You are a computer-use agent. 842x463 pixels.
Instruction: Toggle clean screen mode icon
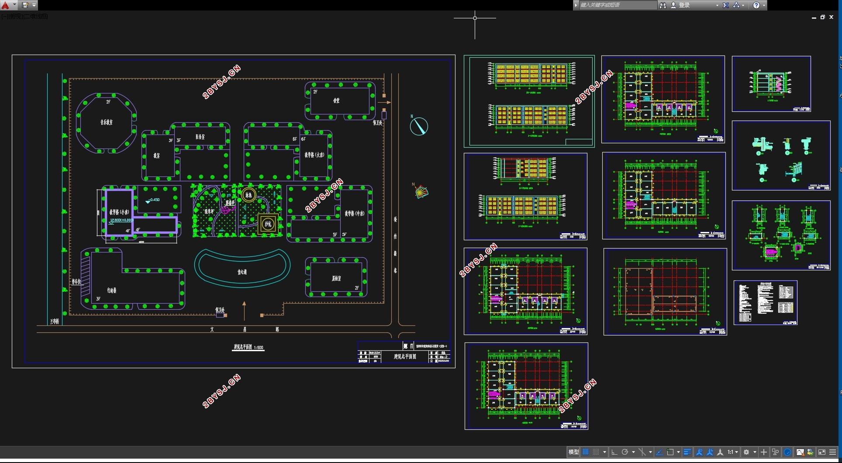click(822, 452)
